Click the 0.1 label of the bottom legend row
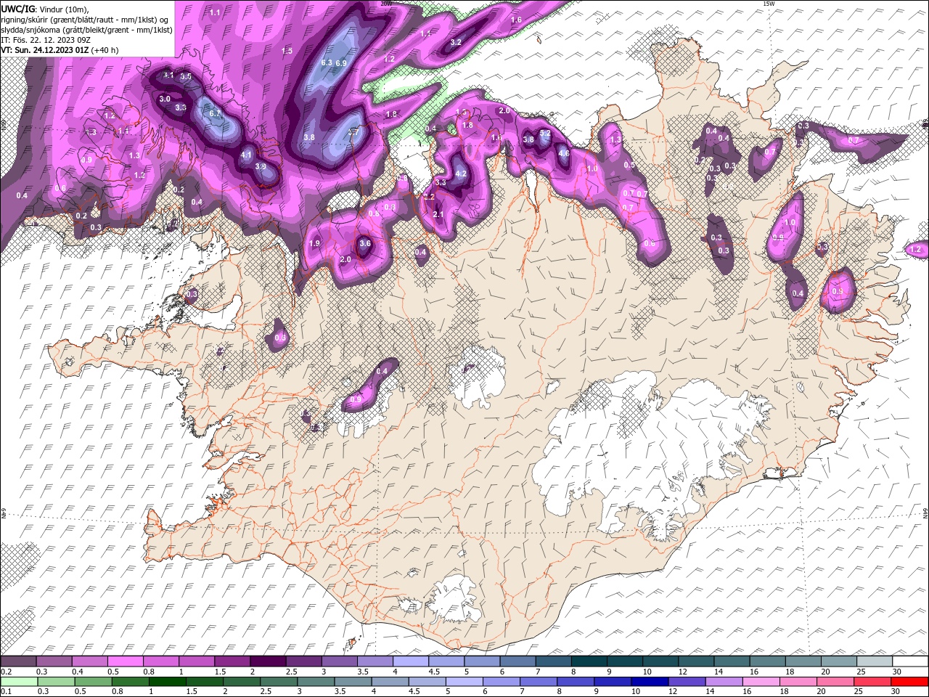 [6, 692]
